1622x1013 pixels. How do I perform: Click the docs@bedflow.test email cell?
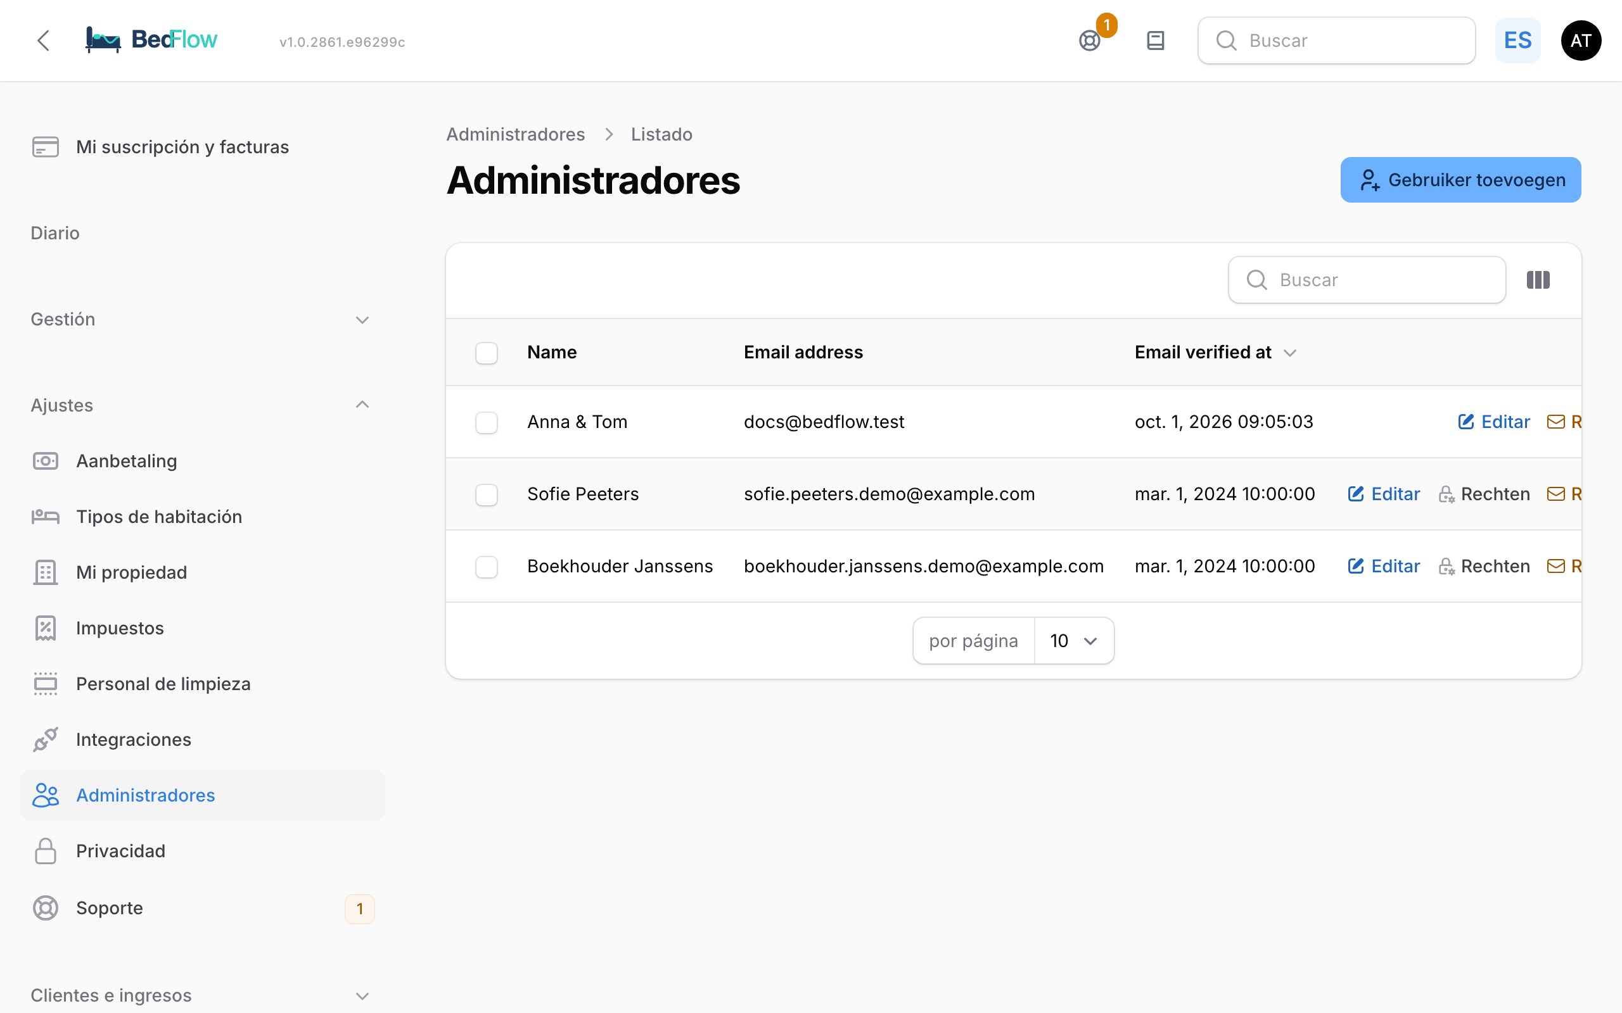[824, 422]
